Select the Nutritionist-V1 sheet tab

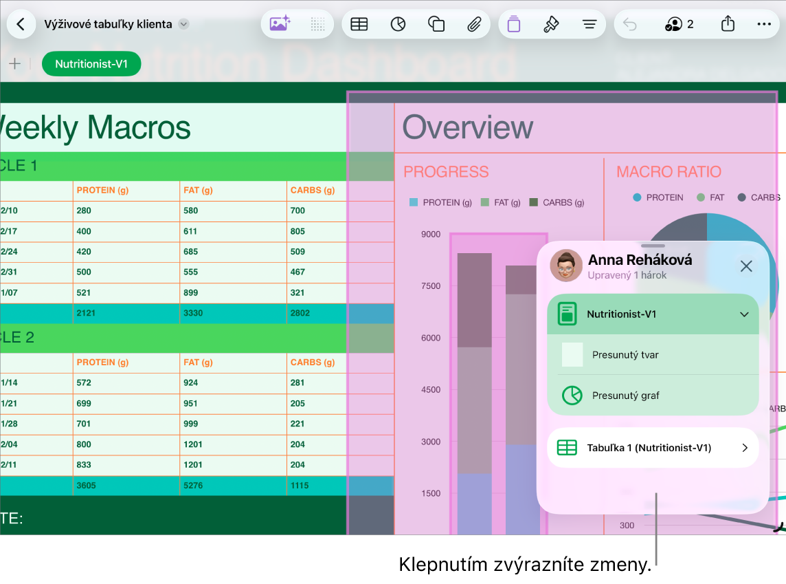91,64
